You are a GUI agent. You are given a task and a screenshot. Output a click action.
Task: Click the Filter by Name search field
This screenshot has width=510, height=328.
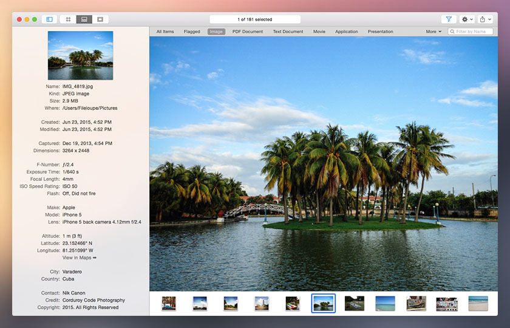tap(474, 32)
